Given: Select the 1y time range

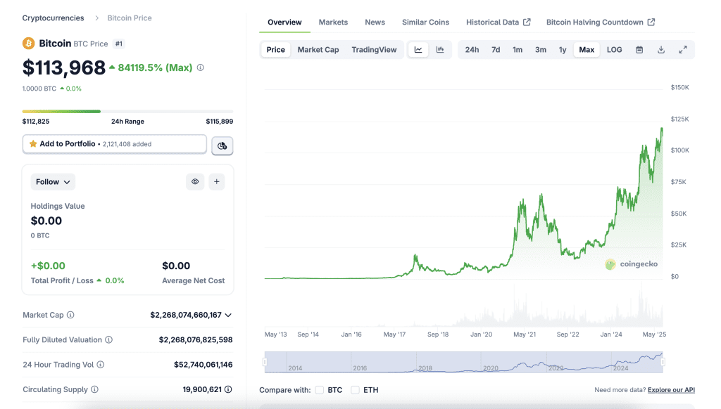Looking at the screenshot, I should 563,50.
